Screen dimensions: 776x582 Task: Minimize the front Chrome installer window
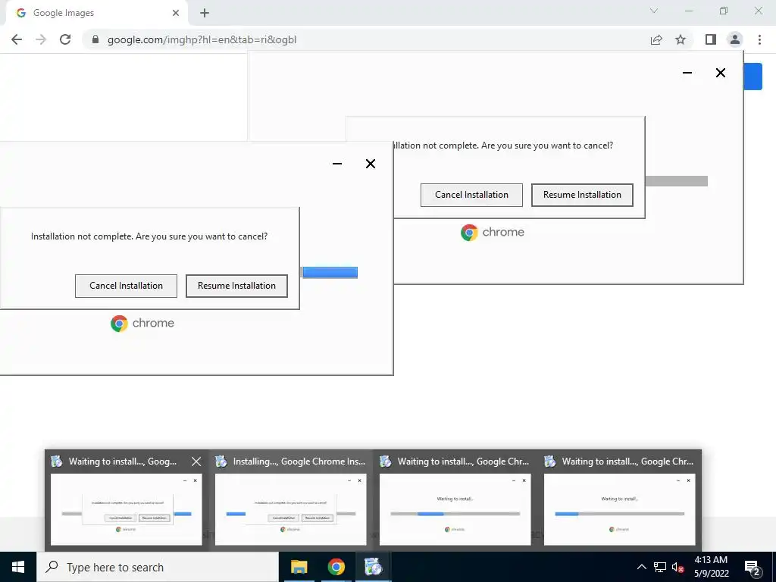point(337,164)
